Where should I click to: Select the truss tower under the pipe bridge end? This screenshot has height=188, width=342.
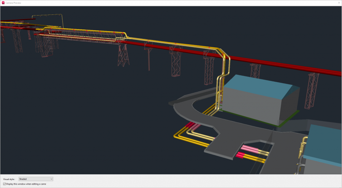(x=123, y=56)
